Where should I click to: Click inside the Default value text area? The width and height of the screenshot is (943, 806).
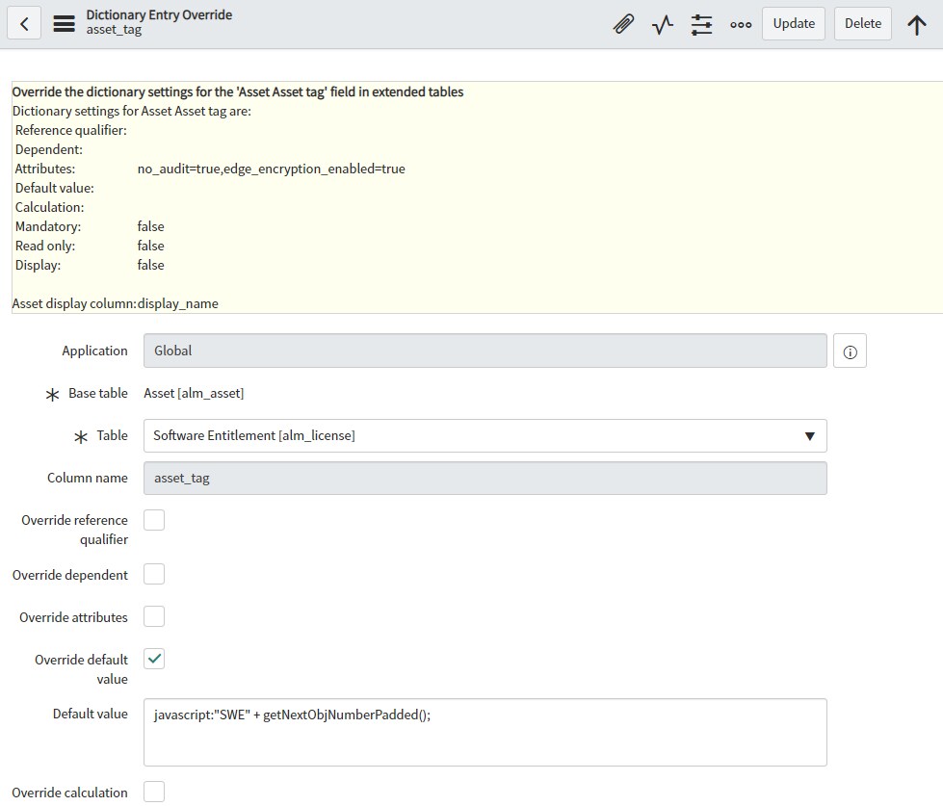[x=485, y=730]
